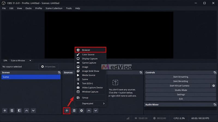This screenshot has height=122, width=218.
Task: Click the gamepad icon for Game Capture
Action: click(x=78, y=63)
